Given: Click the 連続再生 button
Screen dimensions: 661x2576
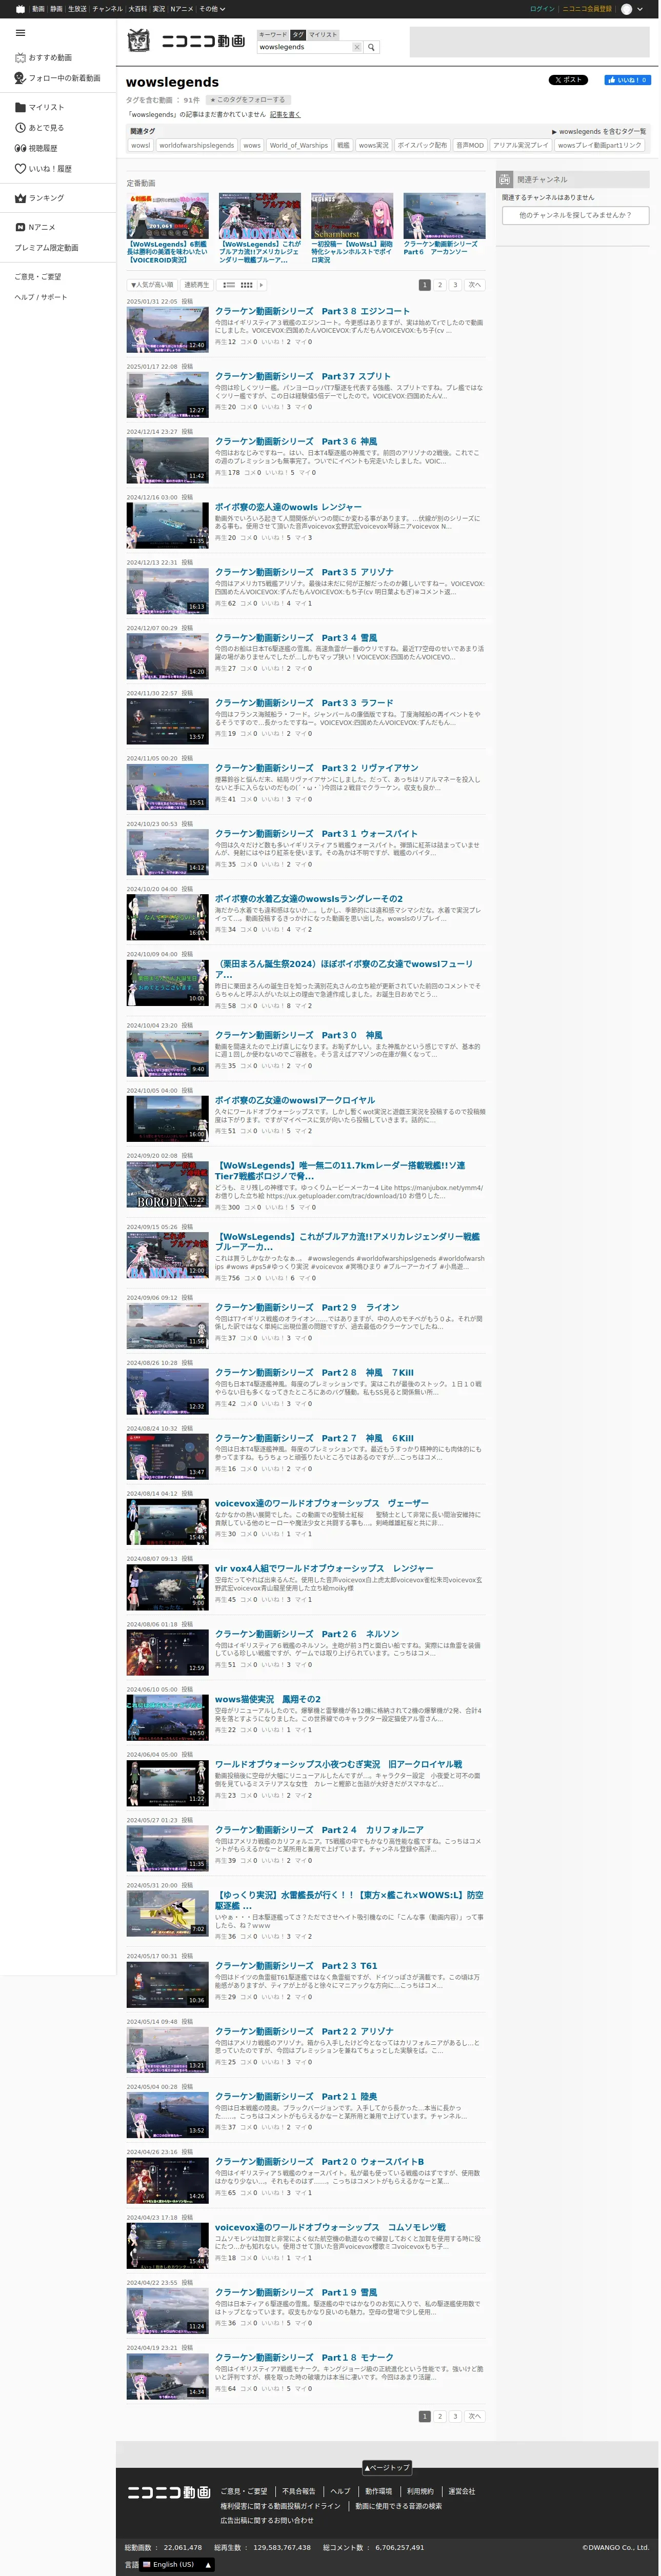Looking at the screenshot, I should [196, 285].
